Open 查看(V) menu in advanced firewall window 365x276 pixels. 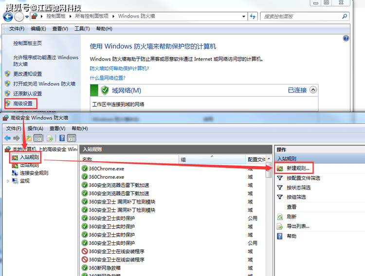(x=57, y=129)
